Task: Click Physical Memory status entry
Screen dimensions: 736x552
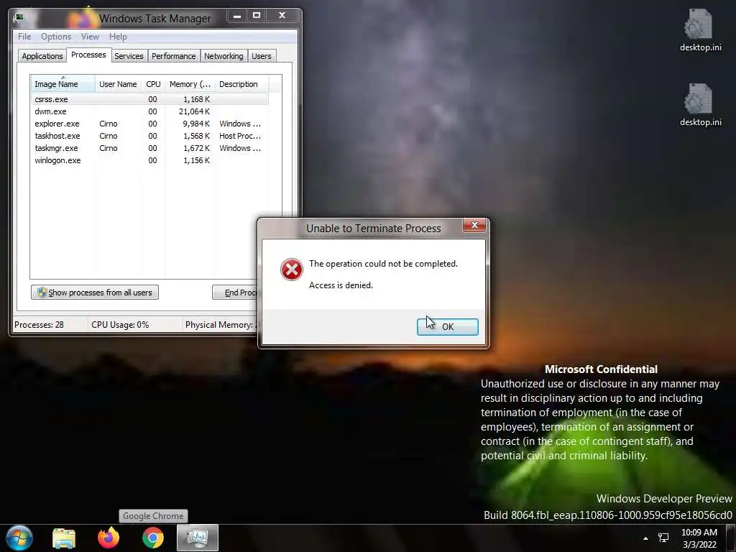Action: 221,325
